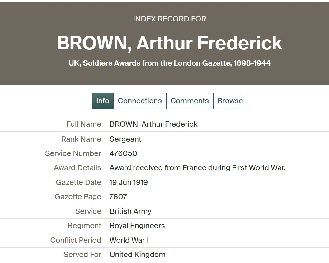Click the Full Name value in the record
Screen dimensions: 329x263
pos(153,124)
